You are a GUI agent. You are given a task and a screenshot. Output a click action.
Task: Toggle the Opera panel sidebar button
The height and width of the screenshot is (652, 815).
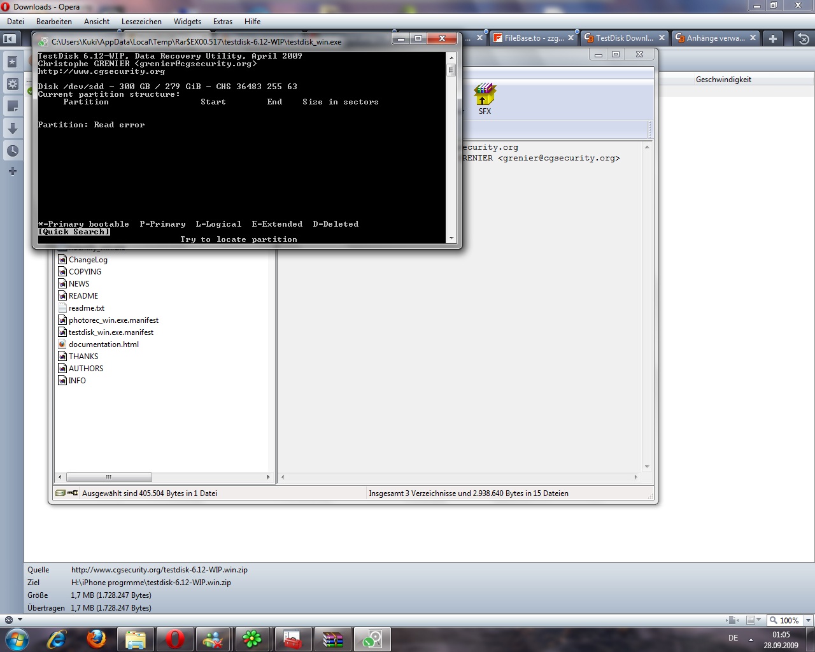[9, 38]
